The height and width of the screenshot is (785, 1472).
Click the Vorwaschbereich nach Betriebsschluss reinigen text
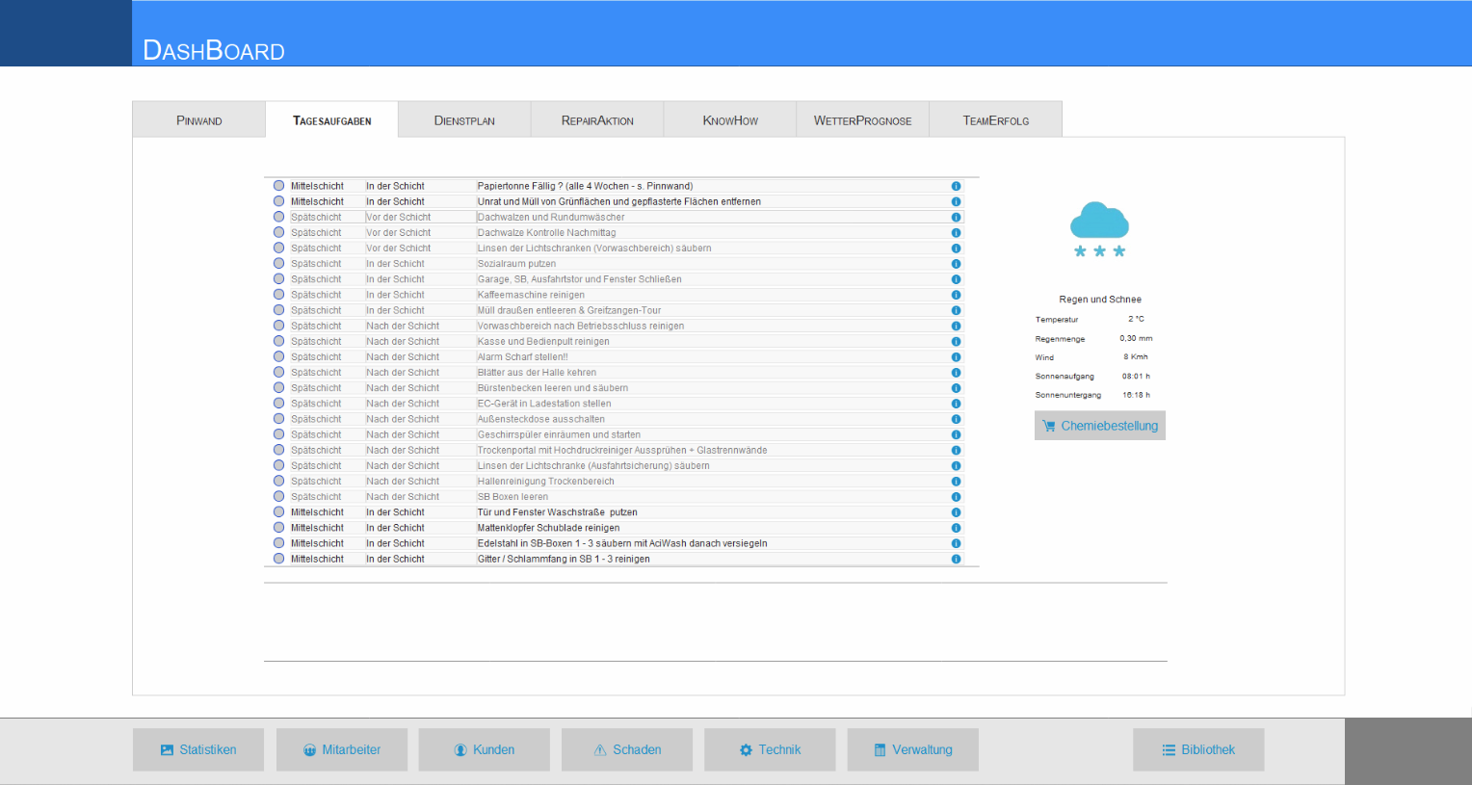[581, 326]
